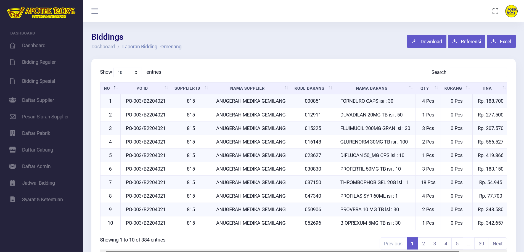524x252 pixels.
Task: Go to pagination page 2
Action: point(424,244)
